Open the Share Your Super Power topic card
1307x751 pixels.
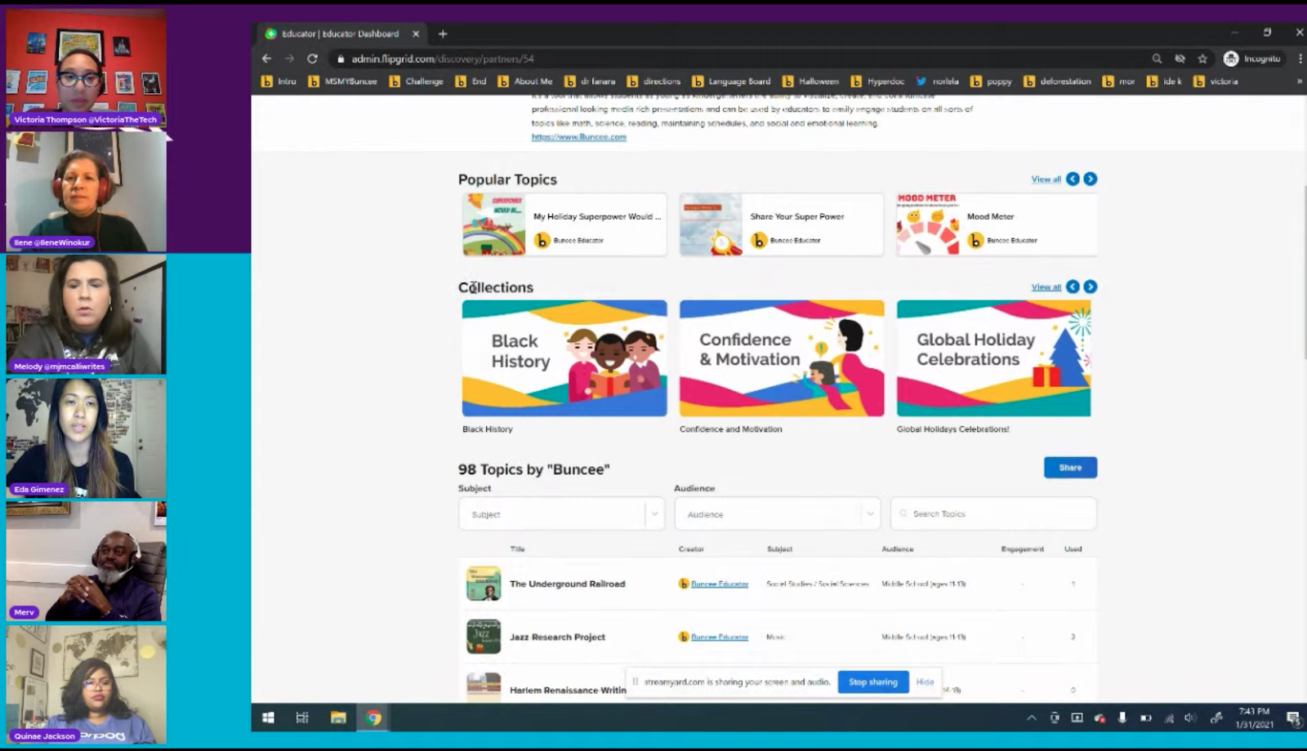781,224
